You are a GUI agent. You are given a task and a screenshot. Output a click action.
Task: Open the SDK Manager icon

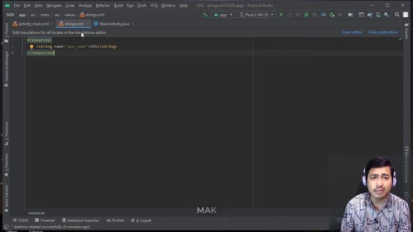387,15
